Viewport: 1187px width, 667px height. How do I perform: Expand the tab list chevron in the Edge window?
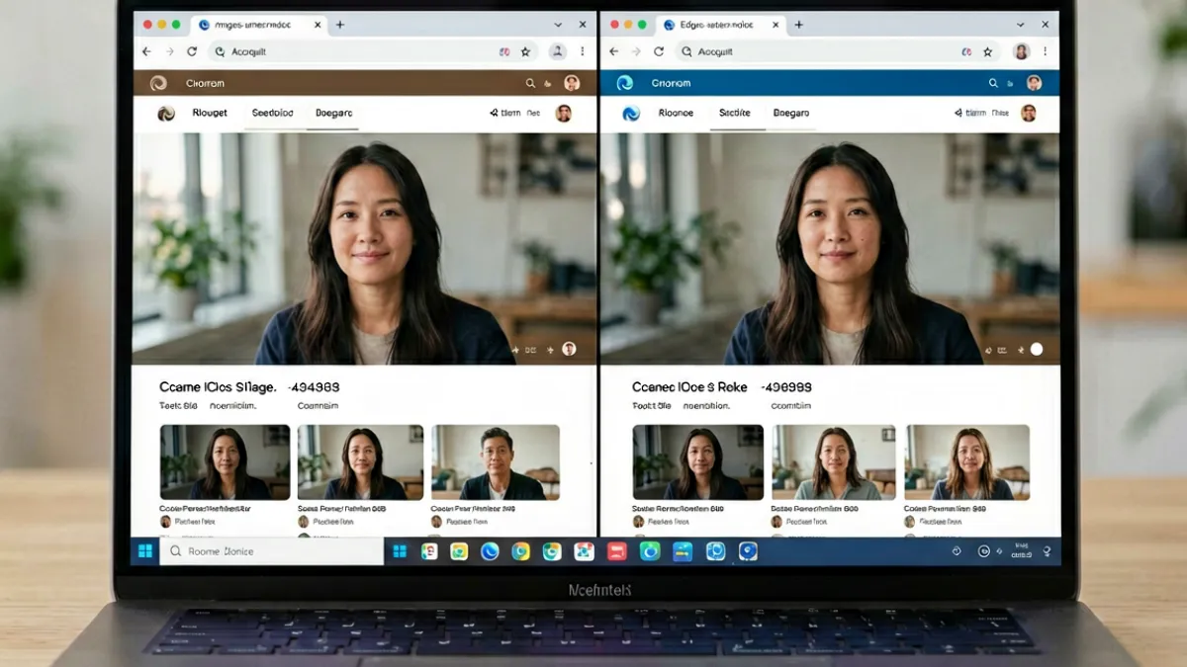pyautogui.click(x=1022, y=25)
